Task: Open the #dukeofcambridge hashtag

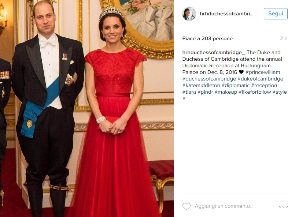Action: coord(260,79)
